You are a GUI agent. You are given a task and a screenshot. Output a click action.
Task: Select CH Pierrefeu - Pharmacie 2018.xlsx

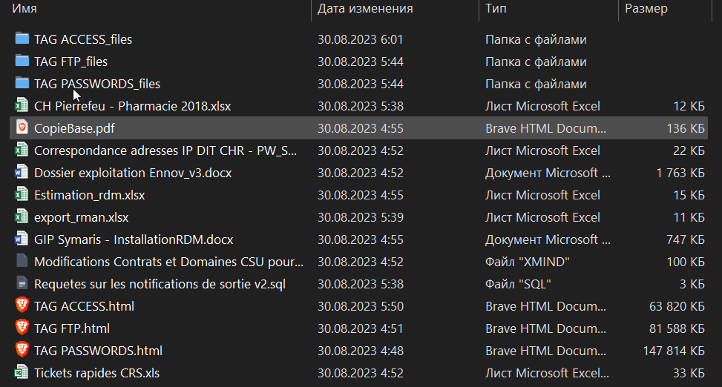pyautogui.click(x=133, y=106)
